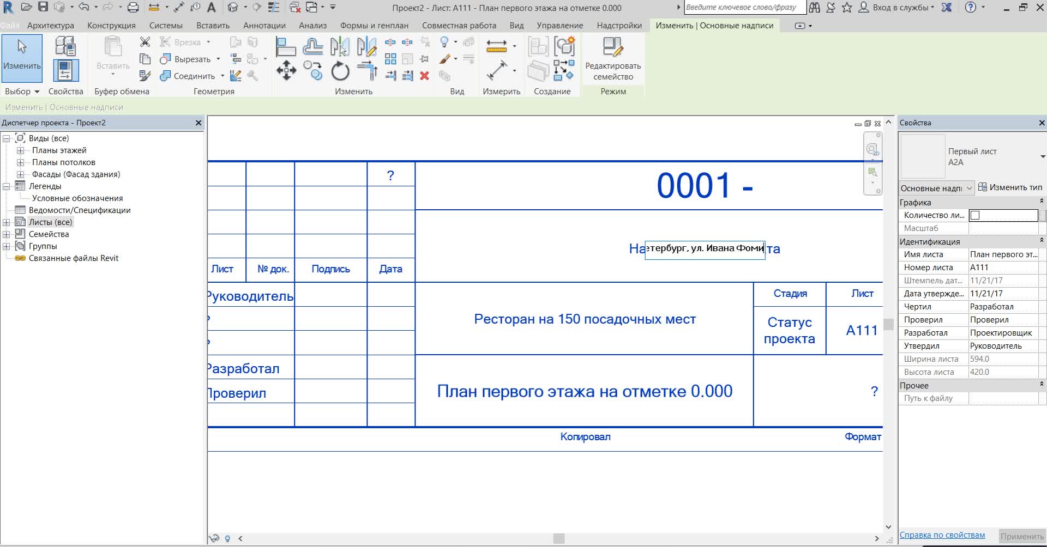Click the horizontal scrollbar thumb of the view
This screenshot has width=1047, height=547.
(559, 538)
